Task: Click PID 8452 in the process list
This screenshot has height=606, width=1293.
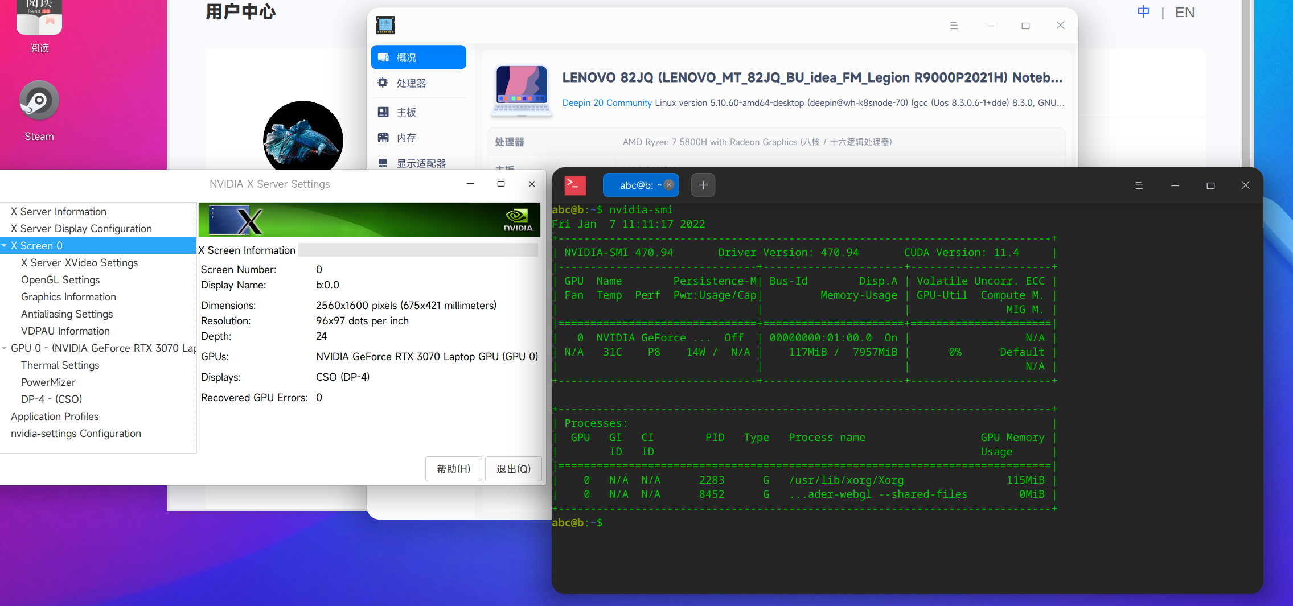Action: tap(712, 494)
